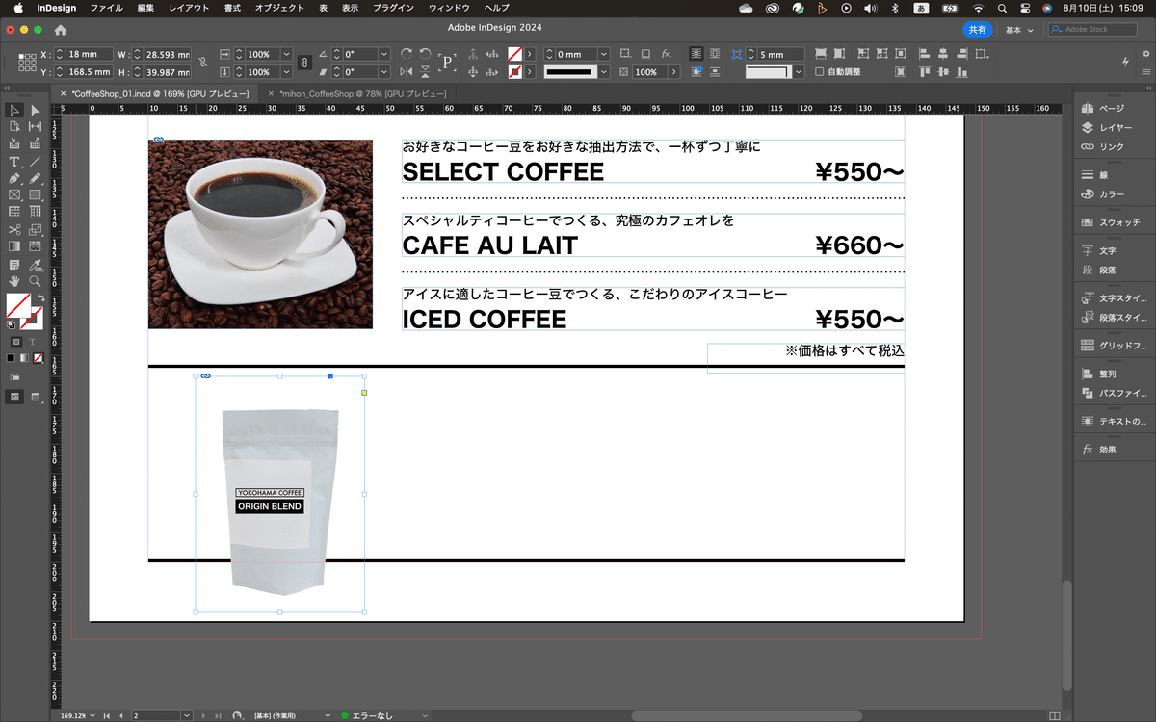The height and width of the screenshot is (722, 1156).
Task: Select the Pen tool
Action: [14, 179]
